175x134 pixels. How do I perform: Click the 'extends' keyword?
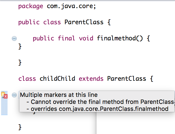[91, 79]
